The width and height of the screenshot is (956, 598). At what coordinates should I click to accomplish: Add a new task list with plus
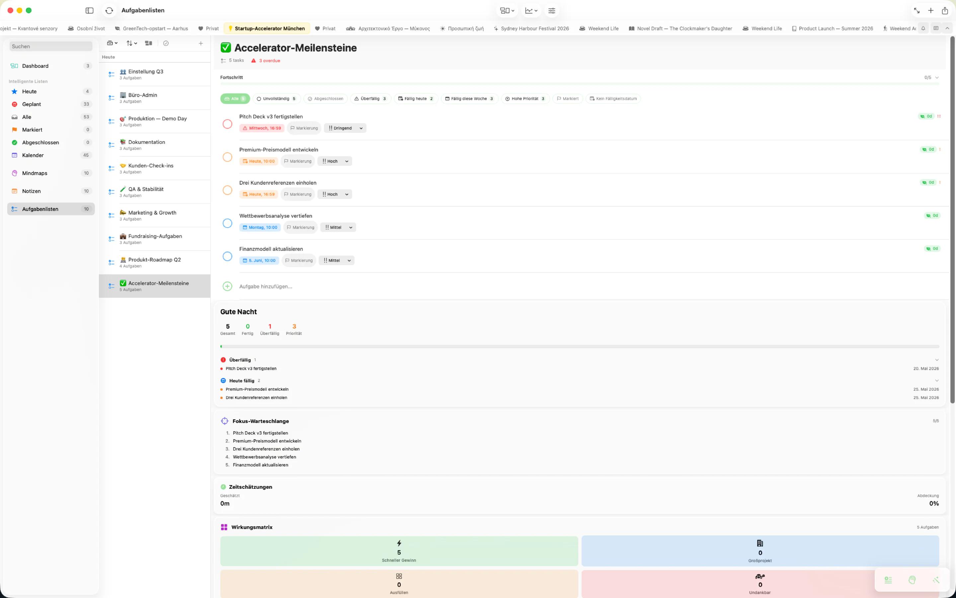click(201, 43)
